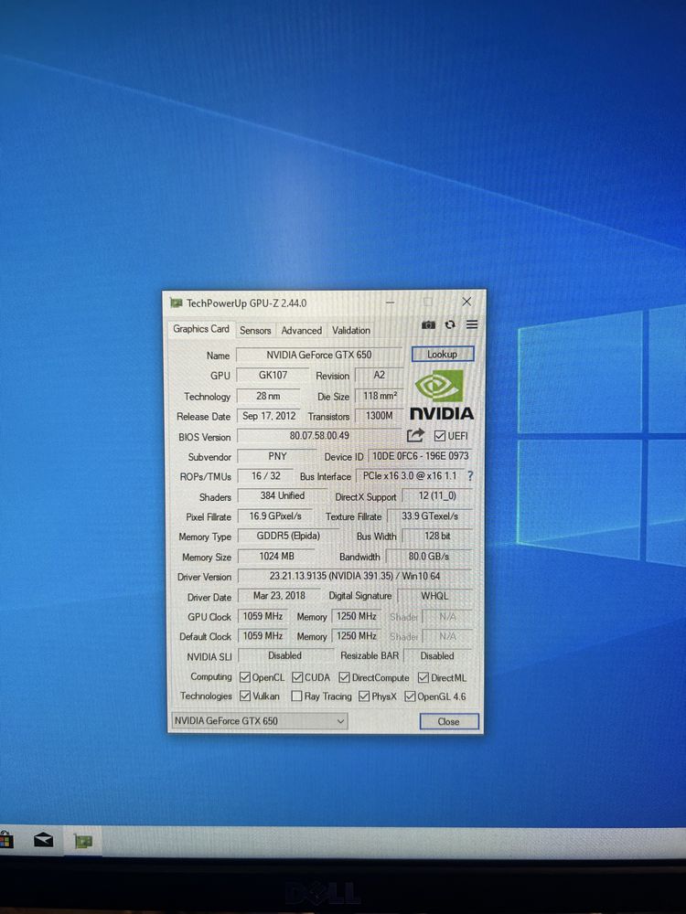Close GPU-Z with the title bar X
The image size is (686, 914).
(466, 302)
